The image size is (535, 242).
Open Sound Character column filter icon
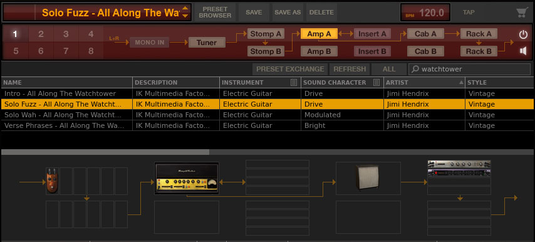click(377, 82)
